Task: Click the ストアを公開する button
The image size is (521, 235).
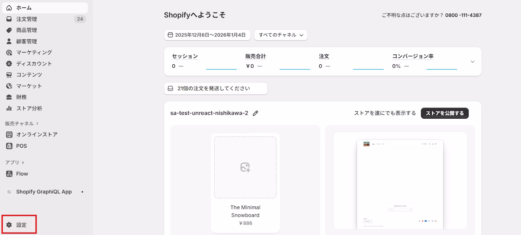Action: (444, 113)
